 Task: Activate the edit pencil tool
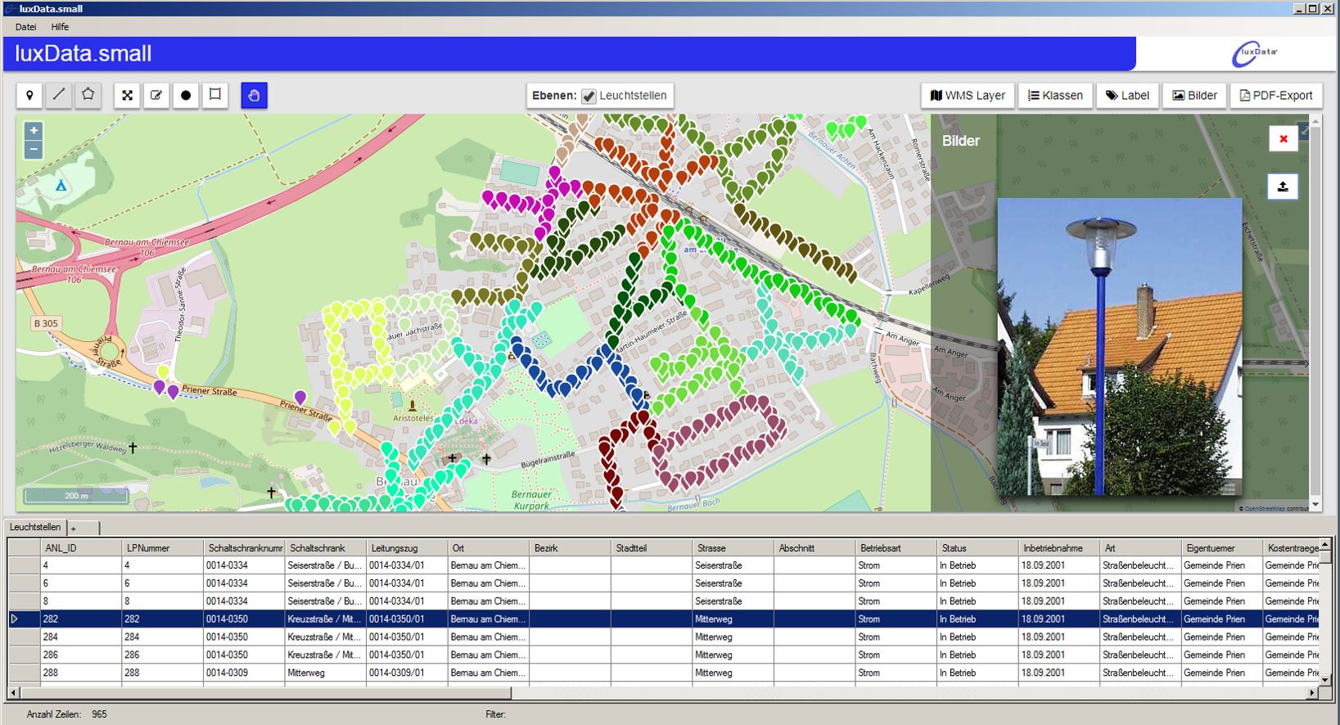point(156,96)
